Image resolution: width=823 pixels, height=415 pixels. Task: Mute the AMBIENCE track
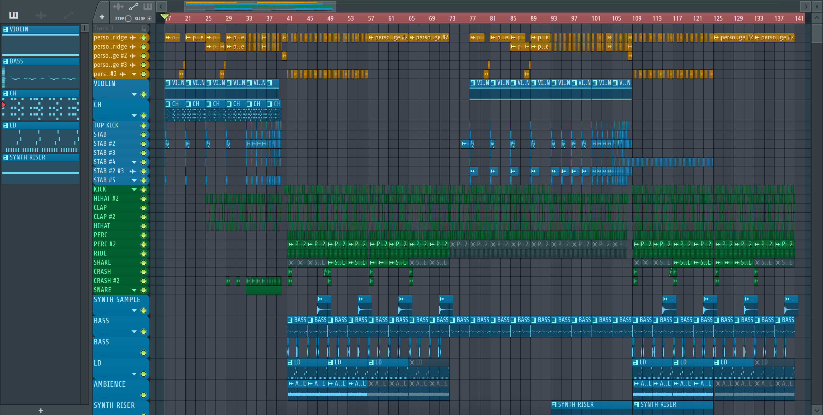[x=144, y=395]
